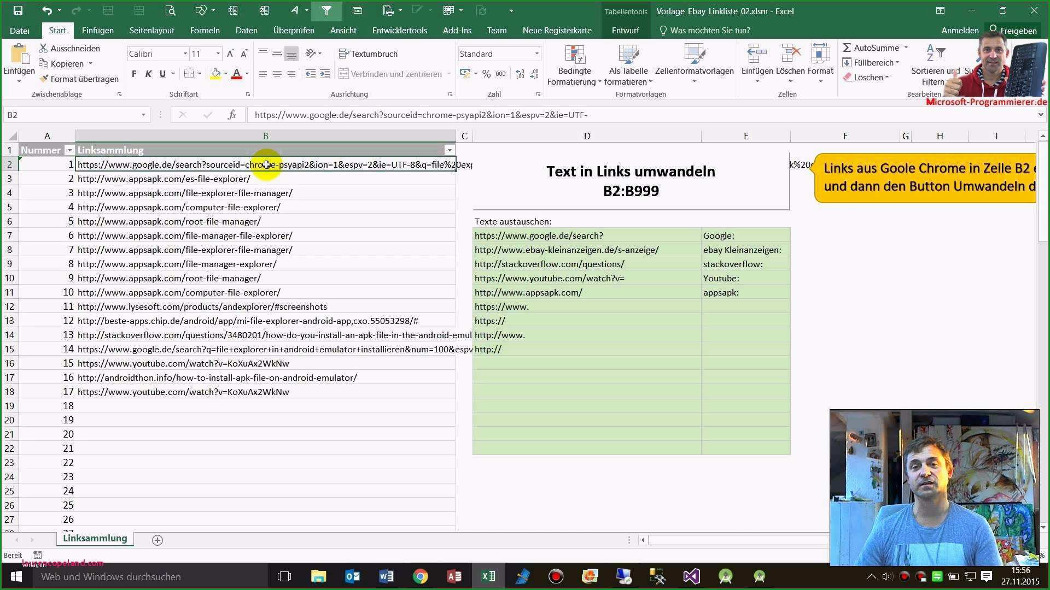Image resolution: width=1050 pixels, height=590 pixels.
Task: Apply the red font color
Action: (237, 74)
